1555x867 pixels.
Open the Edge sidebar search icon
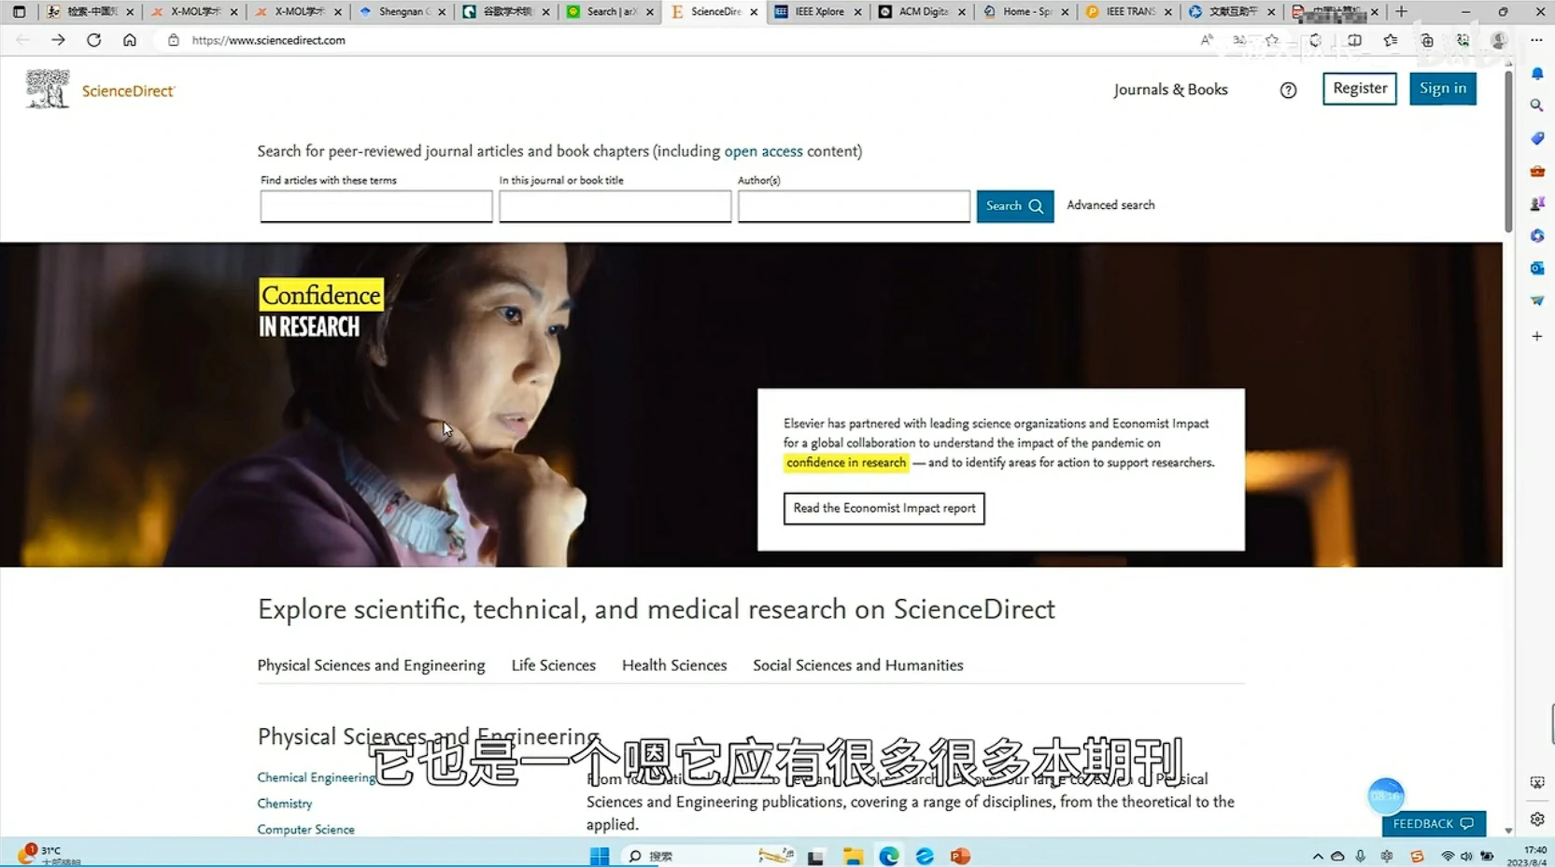[x=1536, y=105]
